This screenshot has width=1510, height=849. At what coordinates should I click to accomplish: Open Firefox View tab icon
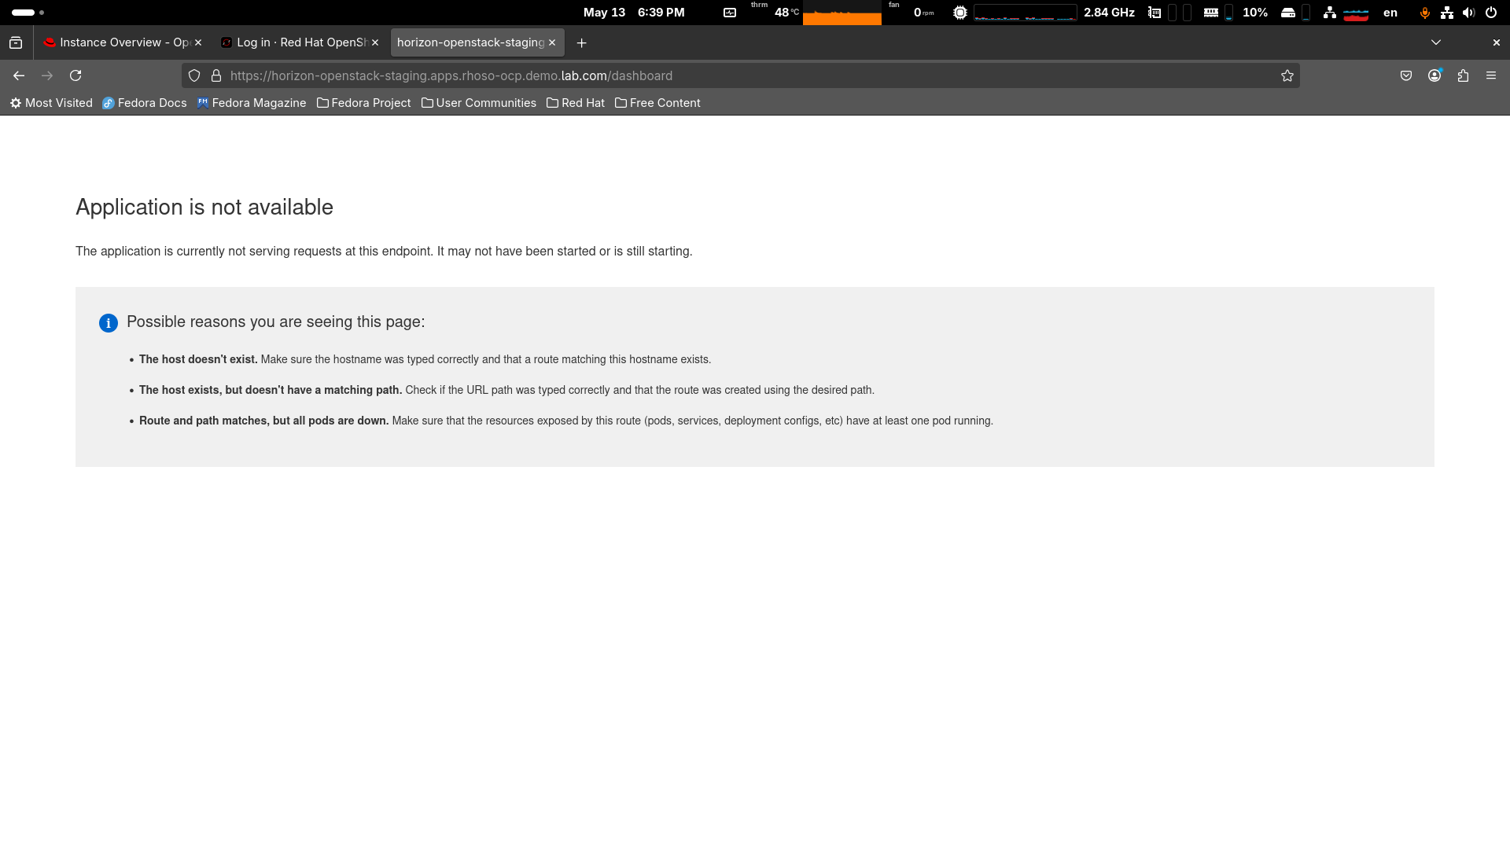click(16, 42)
